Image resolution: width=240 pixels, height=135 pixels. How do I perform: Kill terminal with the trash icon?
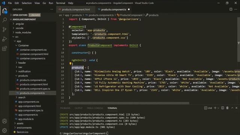[227, 108]
